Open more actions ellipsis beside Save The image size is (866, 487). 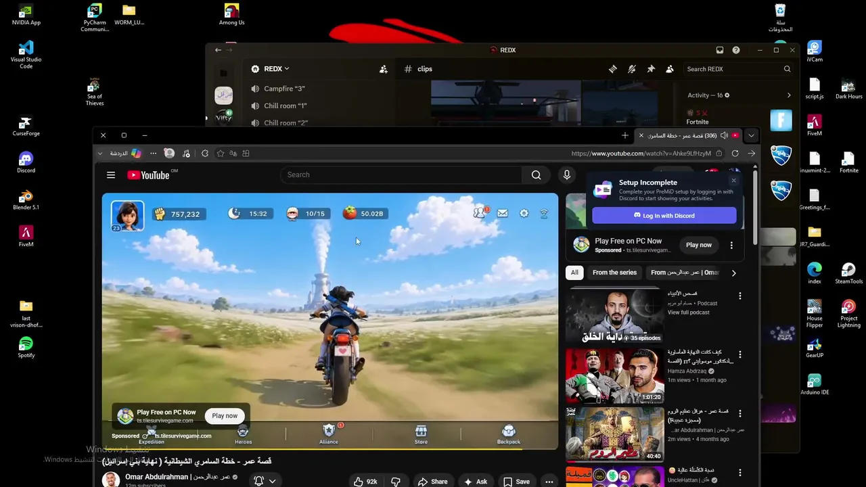[x=549, y=482]
